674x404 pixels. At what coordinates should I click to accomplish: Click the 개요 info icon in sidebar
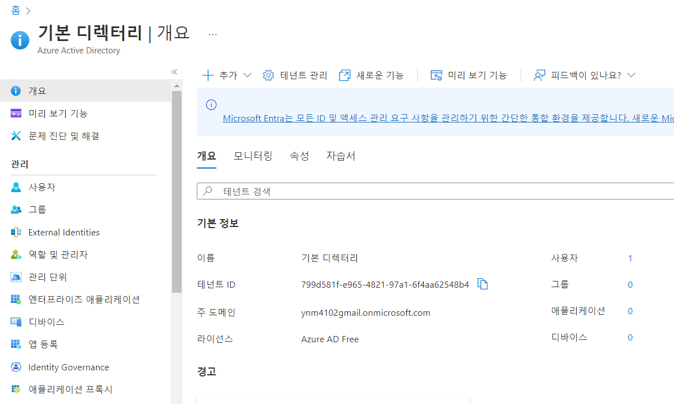click(16, 90)
